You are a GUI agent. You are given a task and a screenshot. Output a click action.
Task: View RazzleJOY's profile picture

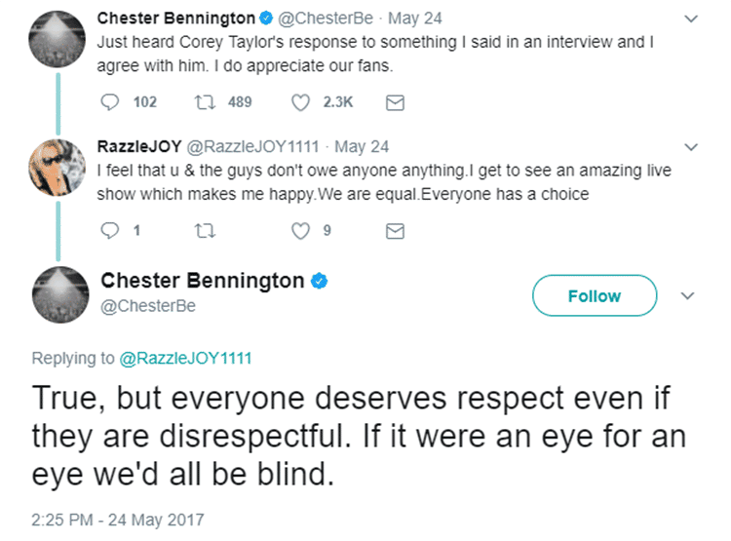(x=59, y=160)
